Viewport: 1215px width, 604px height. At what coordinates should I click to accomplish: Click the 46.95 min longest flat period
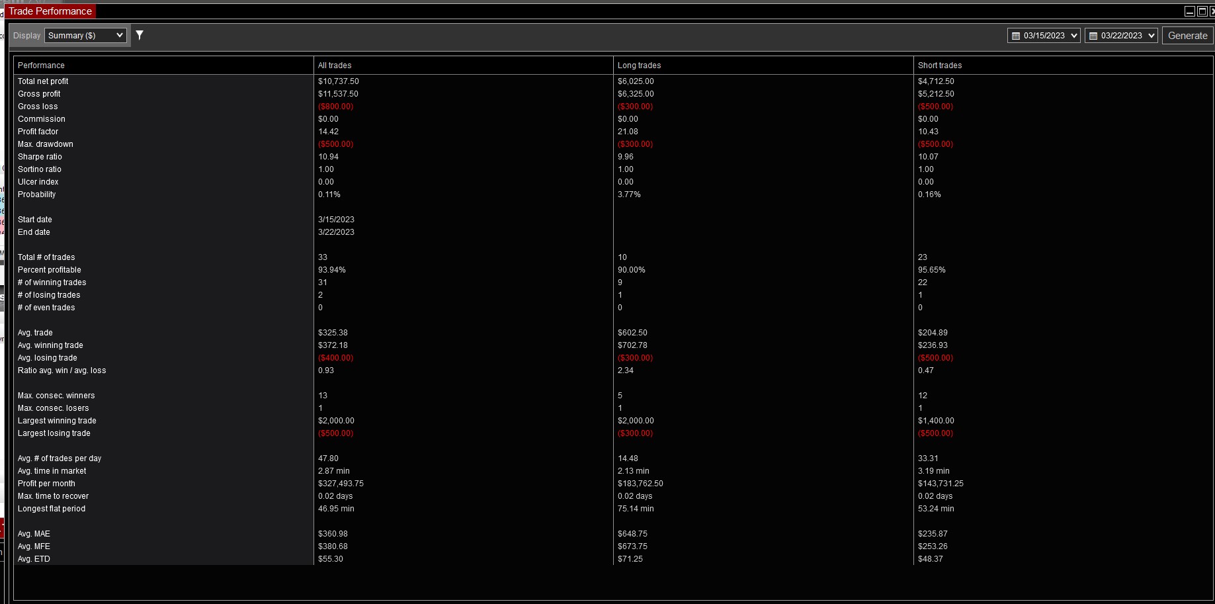tap(336, 509)
